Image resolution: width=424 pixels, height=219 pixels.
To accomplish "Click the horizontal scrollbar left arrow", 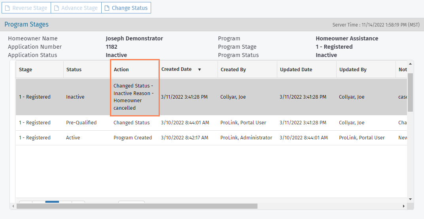I will coord(13,206).
